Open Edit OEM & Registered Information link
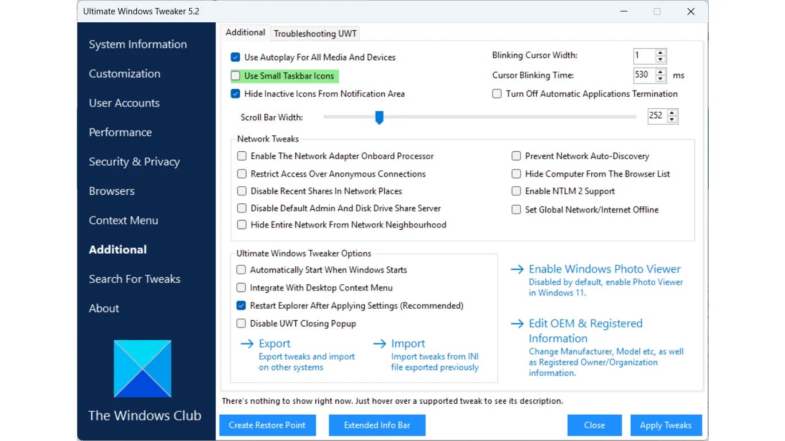This screenshot has width=785, height=441. [x=585, y=331]
